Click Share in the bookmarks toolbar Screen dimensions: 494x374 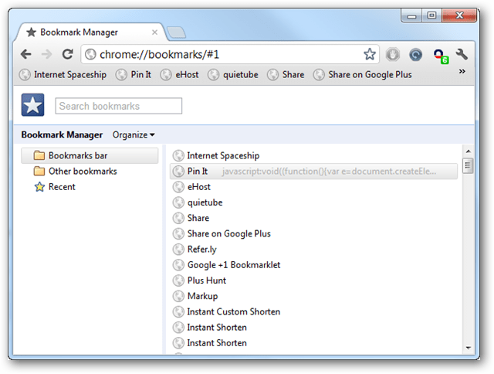pyautogui.click(x=286, y=75)
